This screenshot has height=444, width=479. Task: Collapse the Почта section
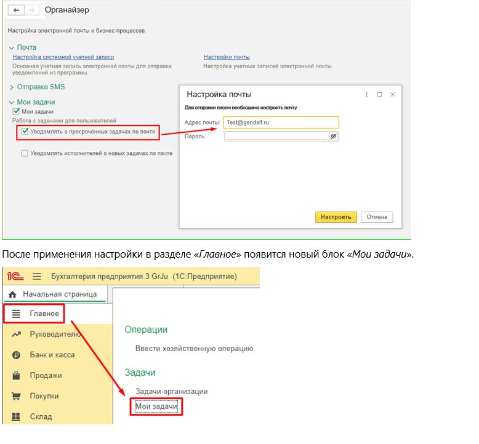12,47
